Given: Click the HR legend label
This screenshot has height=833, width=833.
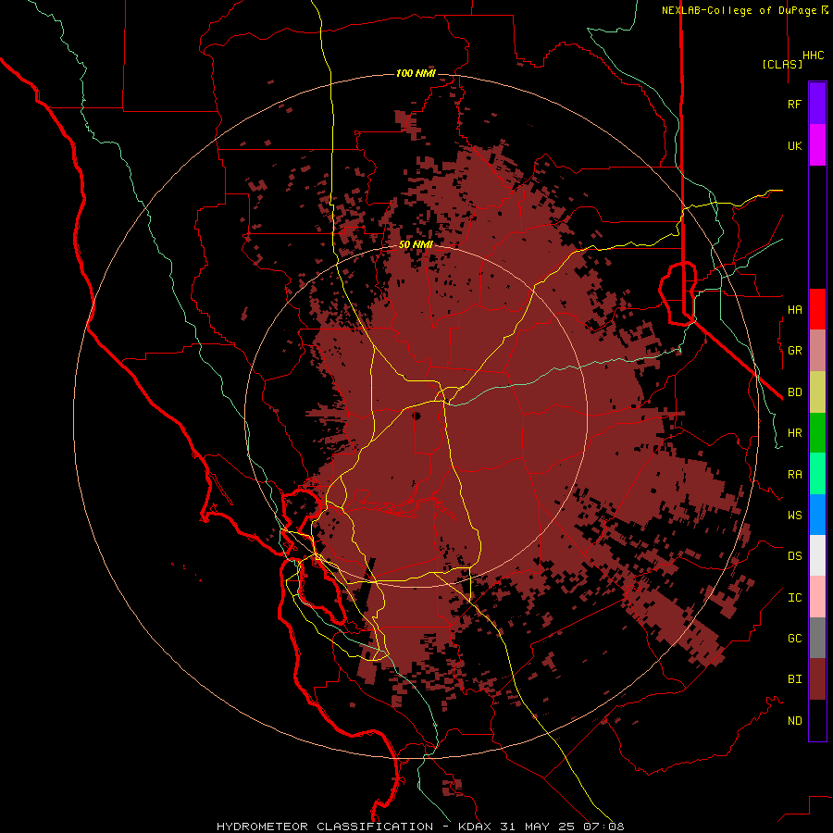Looking at the screenshot, I should click(794, 432).
